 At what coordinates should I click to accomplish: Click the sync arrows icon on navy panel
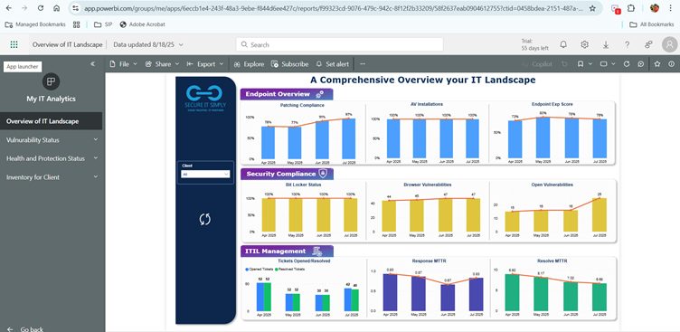pos(204,219)
